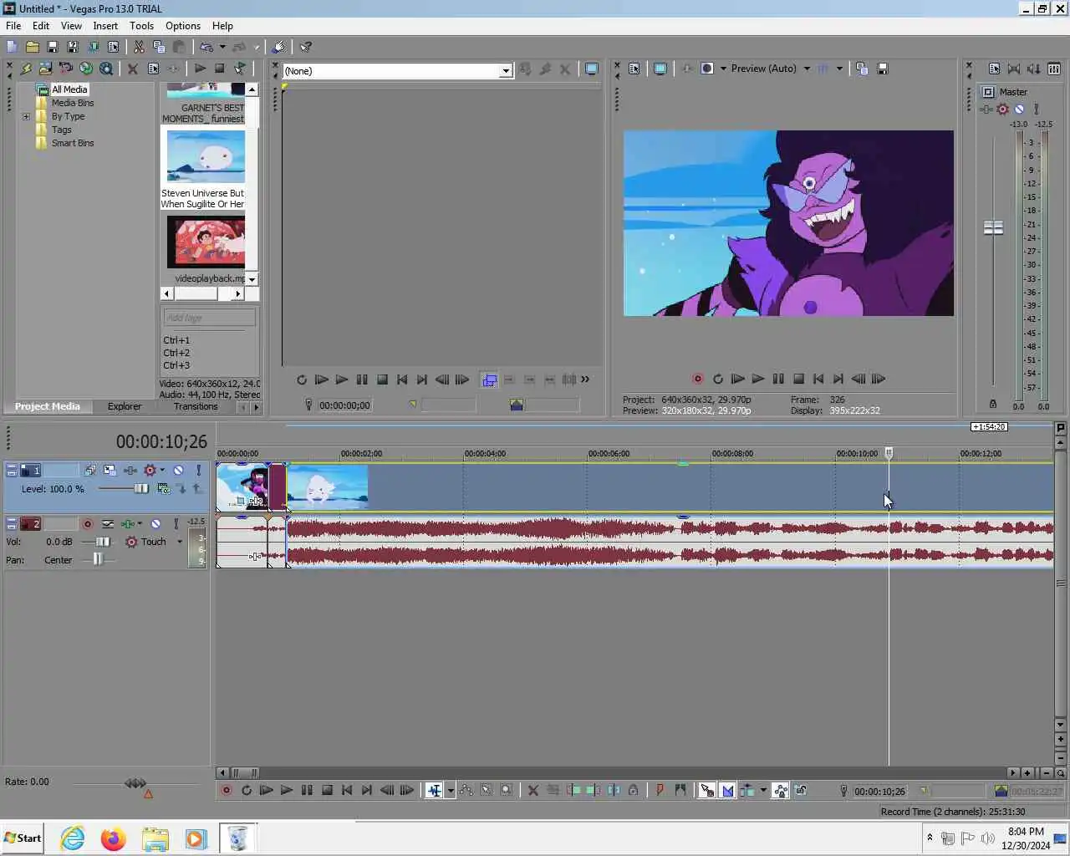Open the File menu
This screenshot has width=1070, height=856.
(x=13, y=26)
